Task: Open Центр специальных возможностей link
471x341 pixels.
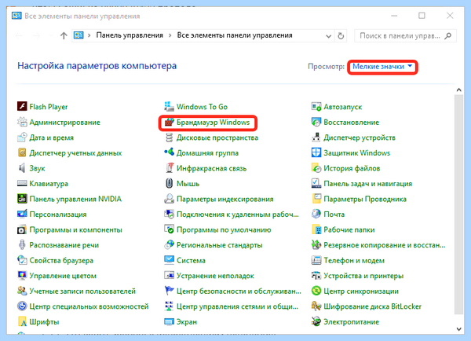Action: pyautogui.click(x=89, y=306)
